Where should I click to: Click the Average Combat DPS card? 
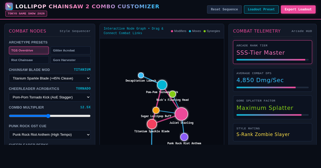pyautogui.click(x=273, y=80)
